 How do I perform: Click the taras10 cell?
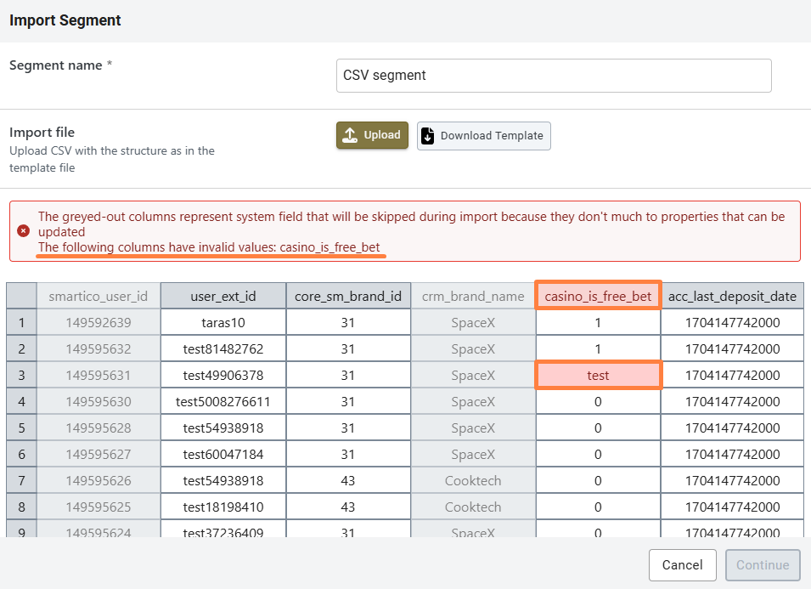click(x=222, y=323)
